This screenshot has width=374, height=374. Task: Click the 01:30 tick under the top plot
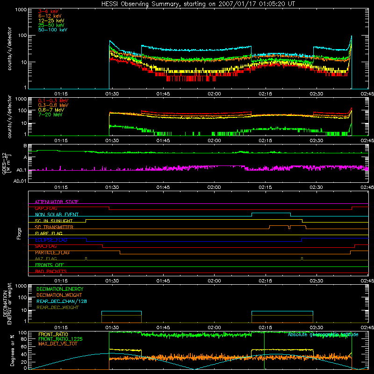pyautogui.click(x=112, y=94)
